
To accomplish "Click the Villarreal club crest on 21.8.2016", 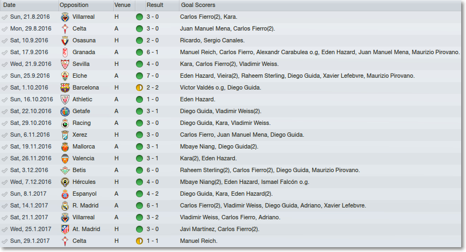I will (x=65, y=17).
